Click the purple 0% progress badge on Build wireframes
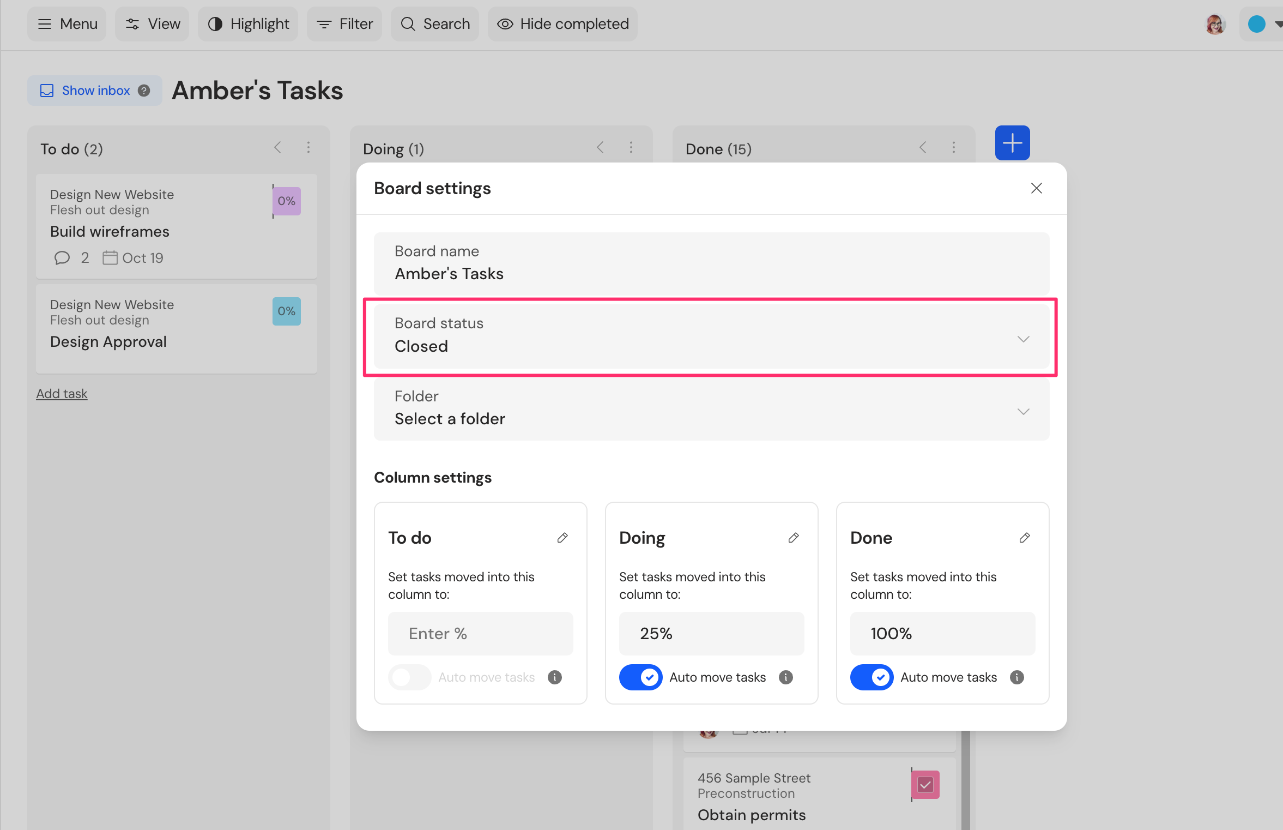Screen dimensions: 1283x830 [287, 201]
